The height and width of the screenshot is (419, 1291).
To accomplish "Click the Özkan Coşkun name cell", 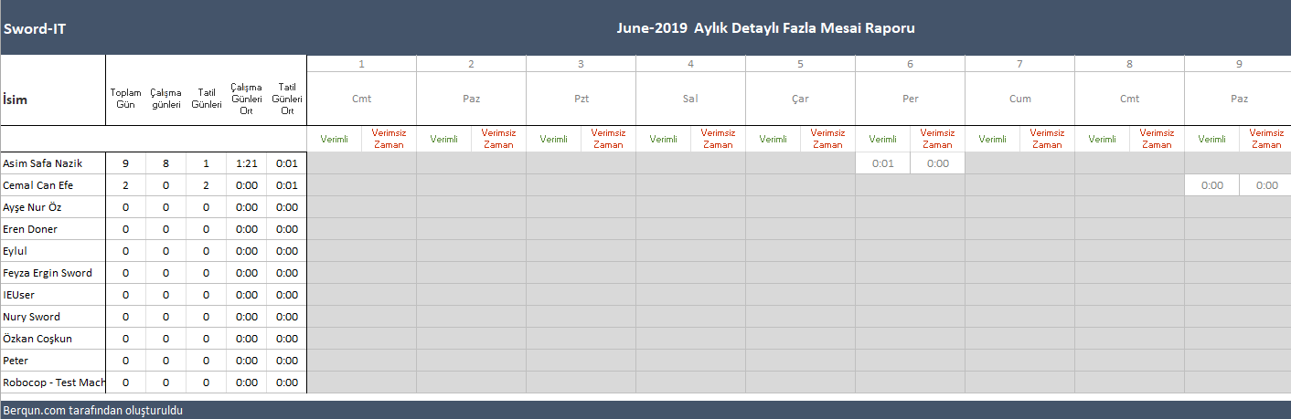I will tap(37, 339).
